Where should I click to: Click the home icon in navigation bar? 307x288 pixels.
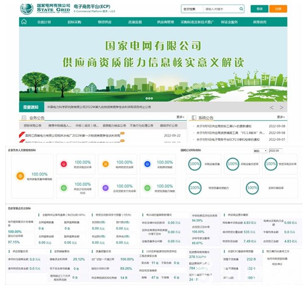(x=24, y=22)
